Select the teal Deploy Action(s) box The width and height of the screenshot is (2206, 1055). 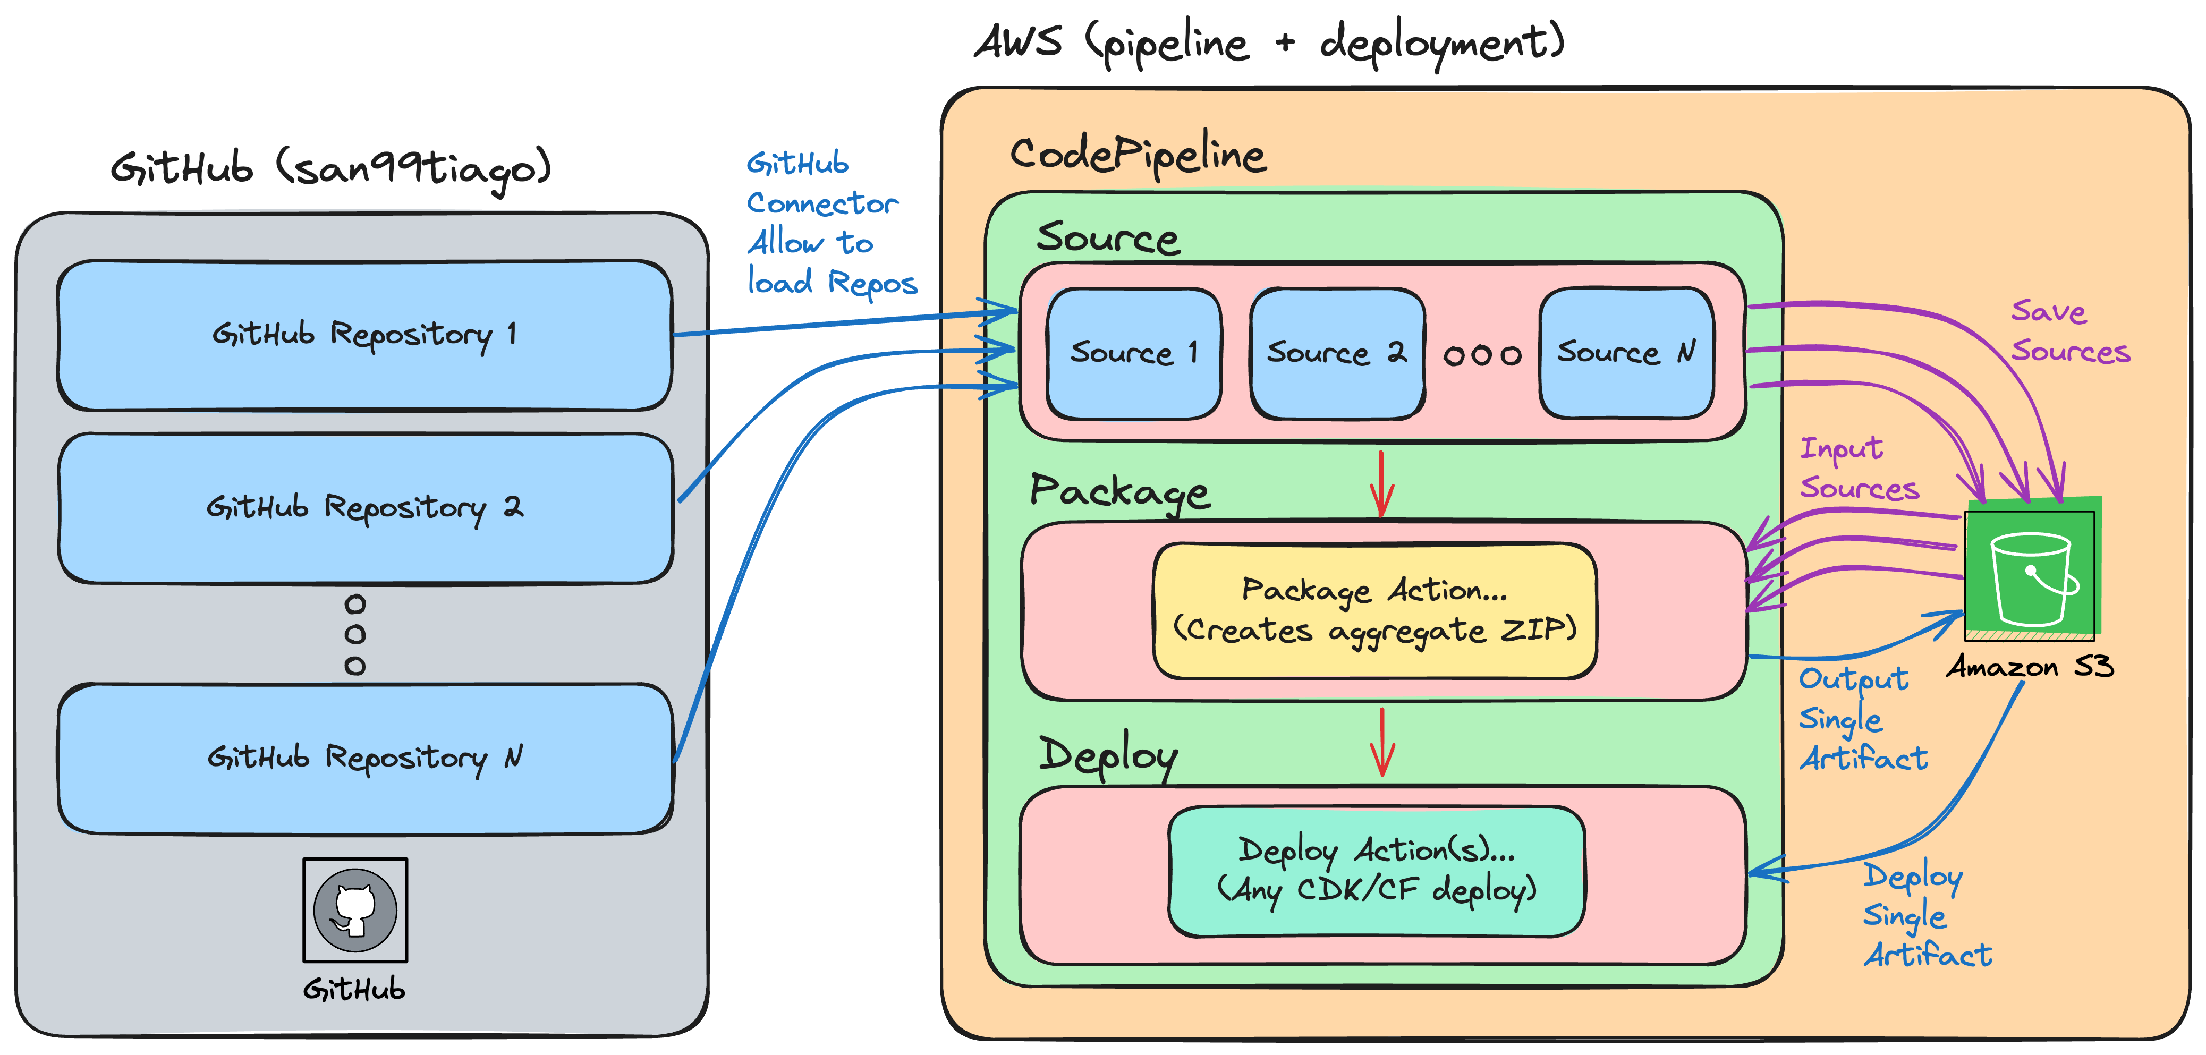click(x=1376, y=871)
